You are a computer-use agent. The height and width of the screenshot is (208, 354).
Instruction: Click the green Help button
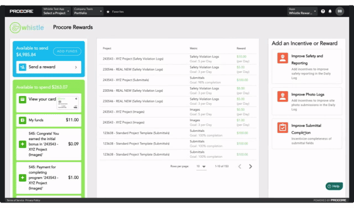point(334,186)
